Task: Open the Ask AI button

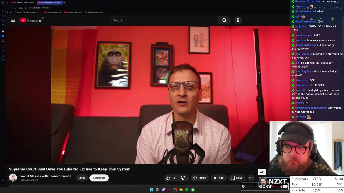Action: click(x=218, y=178)
